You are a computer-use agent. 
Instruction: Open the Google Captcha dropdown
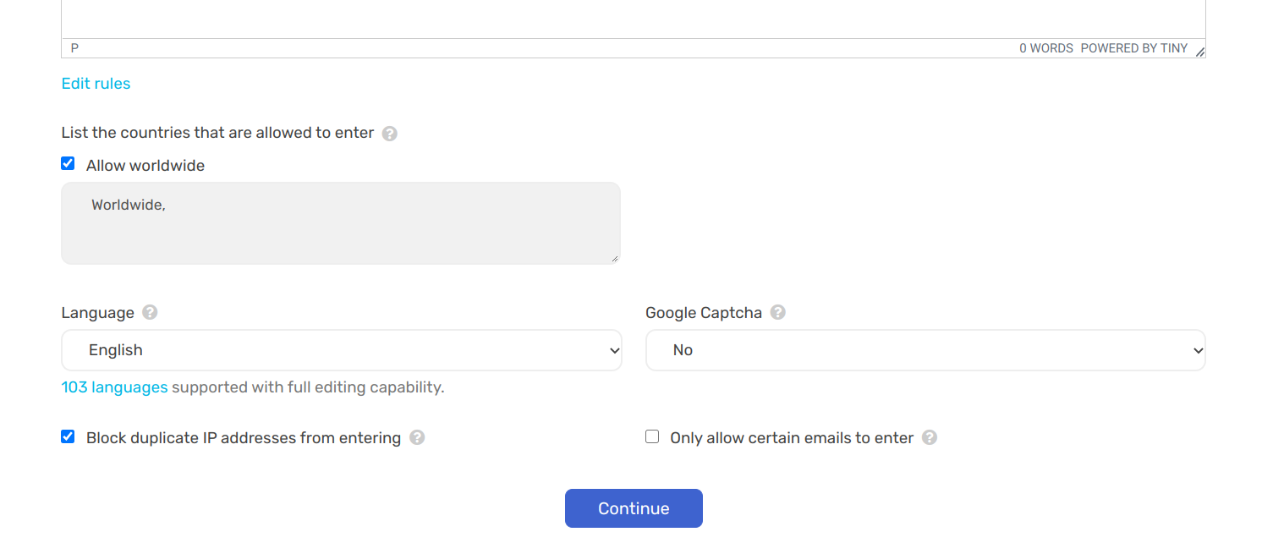click(925, 349)
